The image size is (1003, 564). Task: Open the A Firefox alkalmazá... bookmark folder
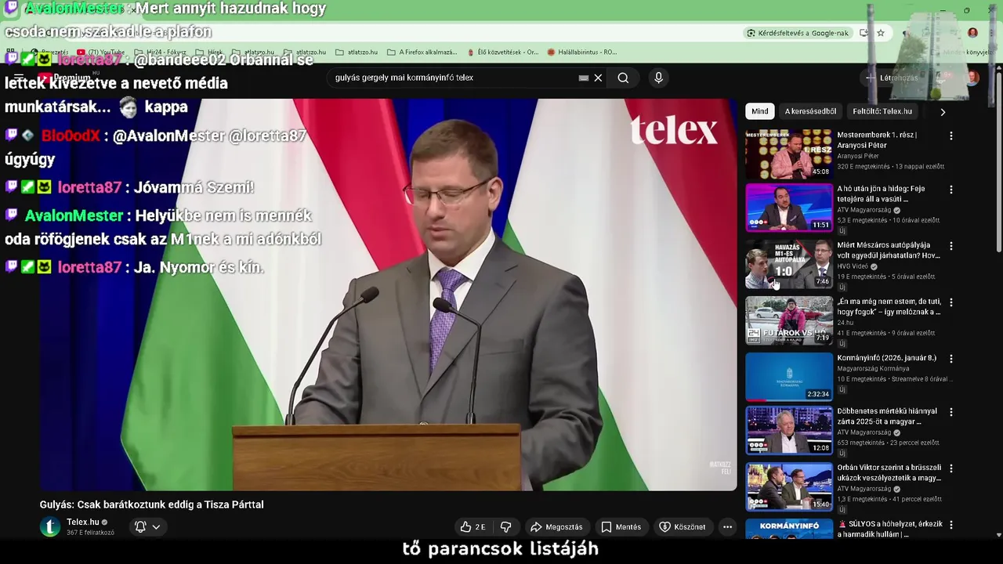[422, 52]
